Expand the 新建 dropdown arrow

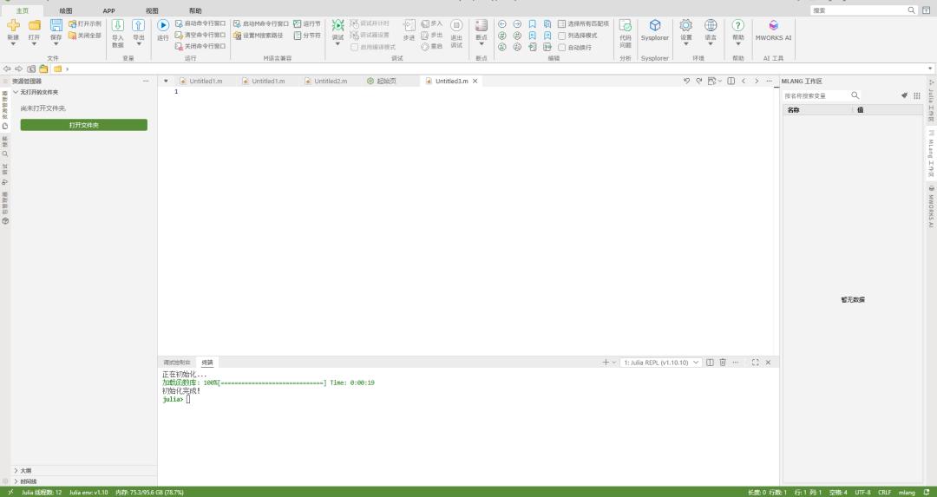coord(13,44)
